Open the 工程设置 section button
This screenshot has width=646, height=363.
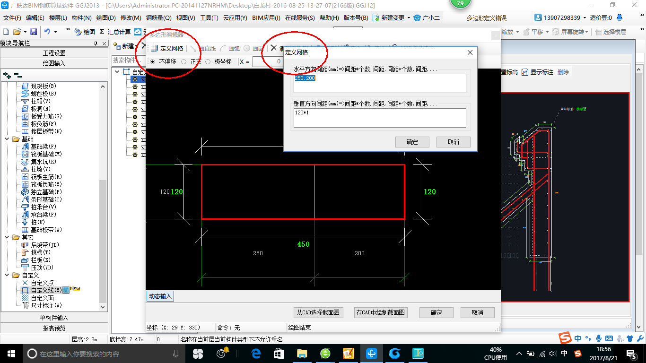click(x=54, y=53)
